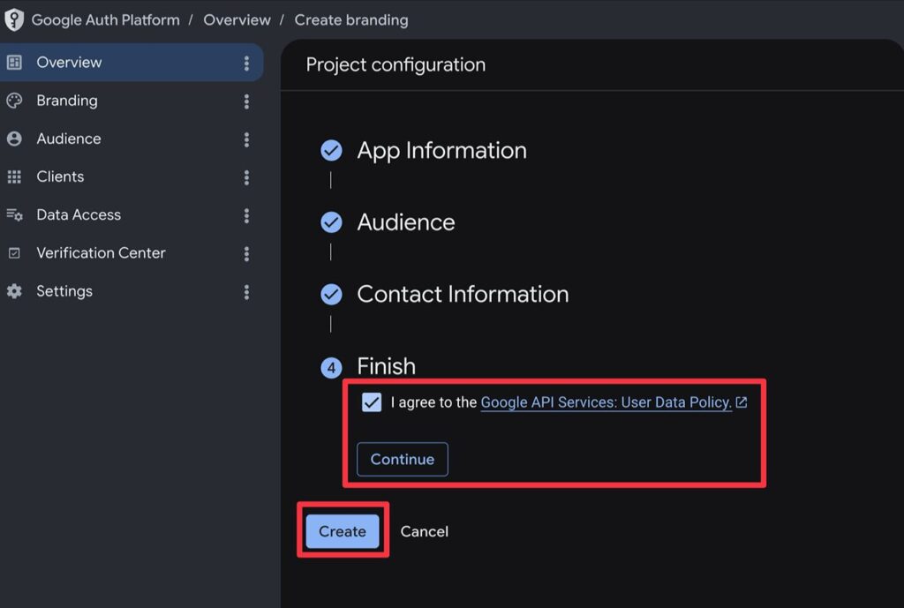This screenshot has width=904, height=608.
Task: Click the Cancel button
Action: [x=425, y=531]
